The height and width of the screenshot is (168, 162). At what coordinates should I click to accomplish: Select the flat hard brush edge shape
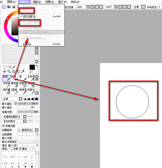pos(36,99)
